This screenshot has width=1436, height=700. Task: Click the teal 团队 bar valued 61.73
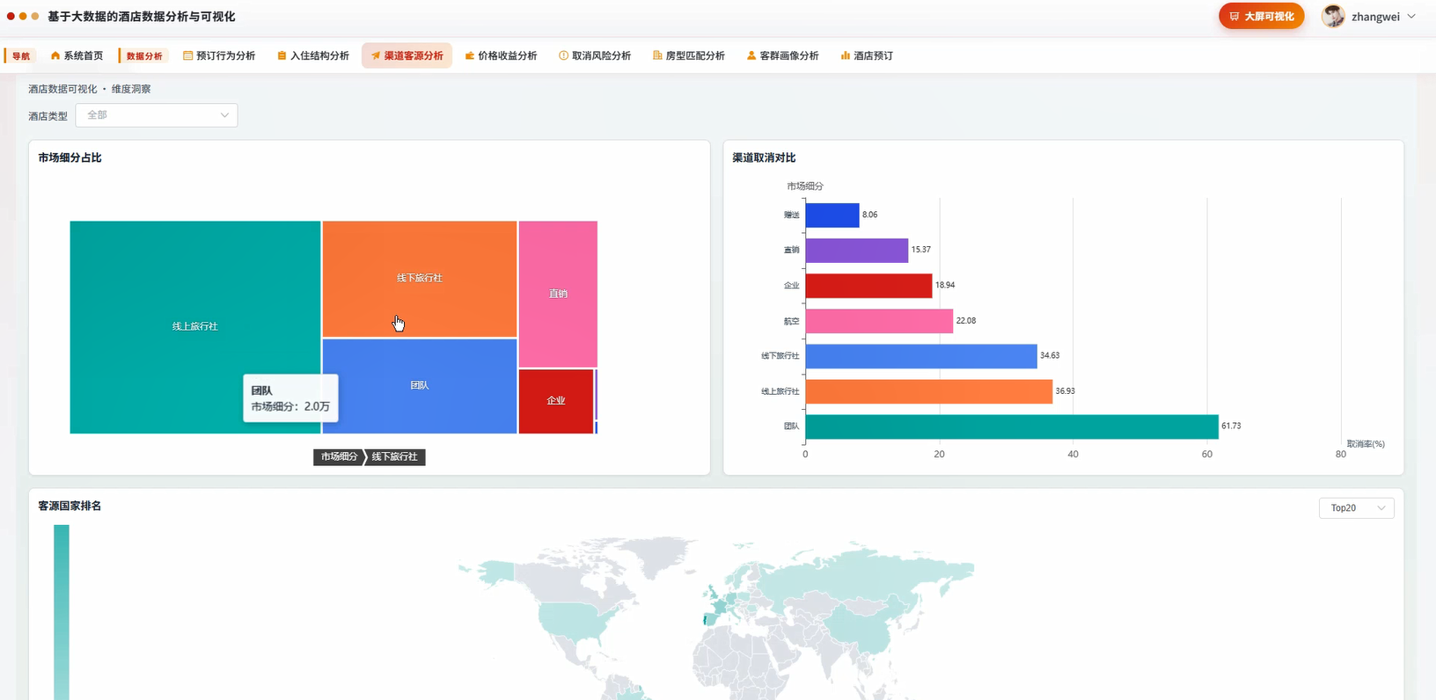[1012, 427]
